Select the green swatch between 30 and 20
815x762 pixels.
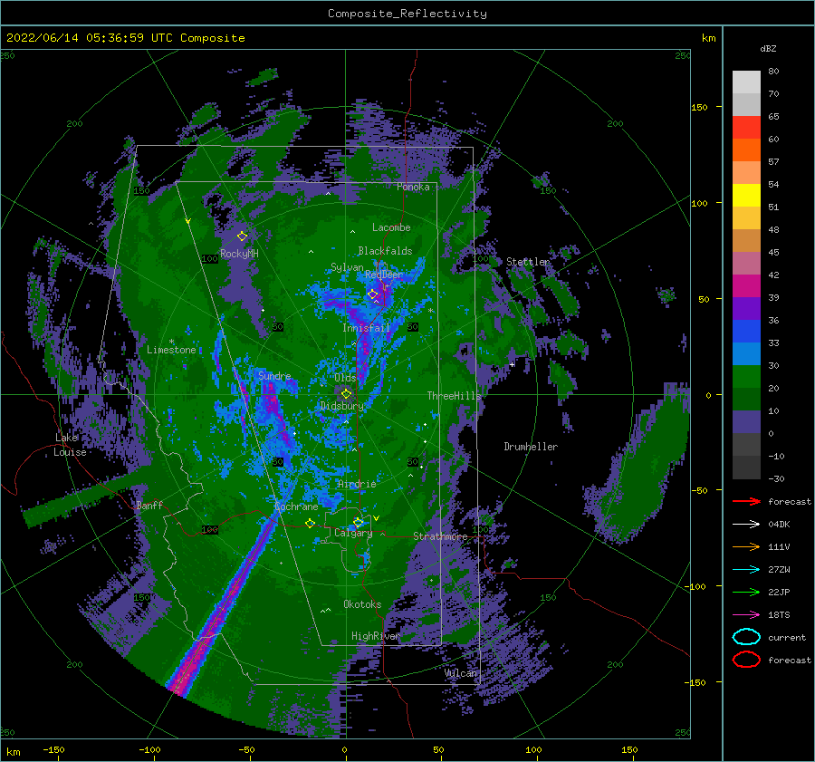click(746, 377)
